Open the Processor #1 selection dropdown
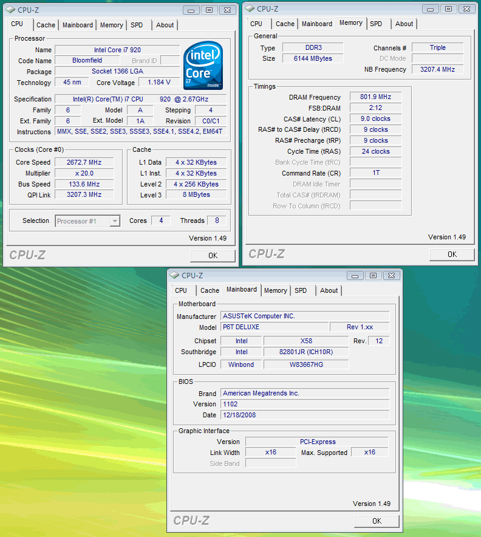 (115, 221)
